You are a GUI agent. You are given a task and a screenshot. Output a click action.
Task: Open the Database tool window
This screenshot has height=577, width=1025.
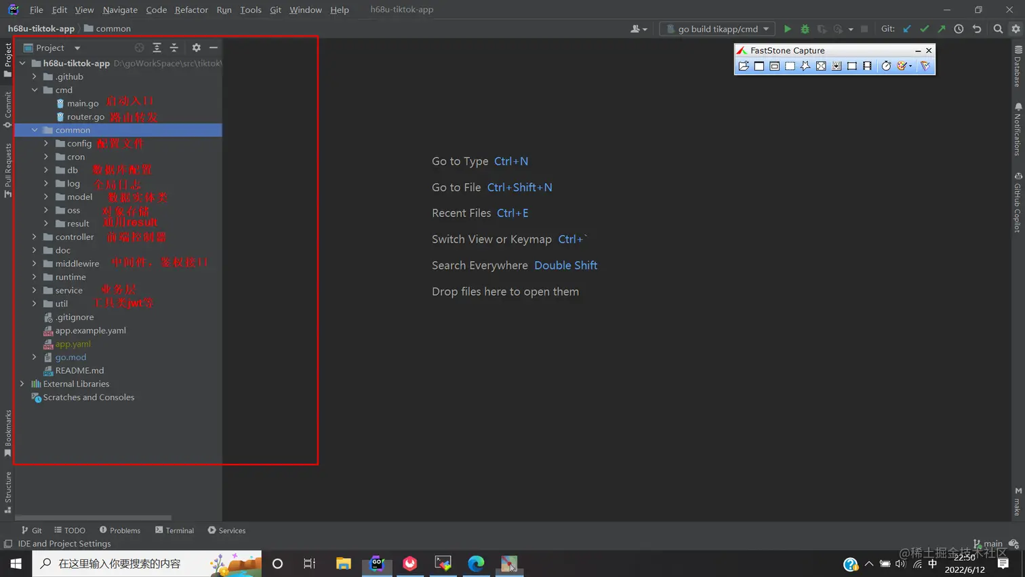1018,66
